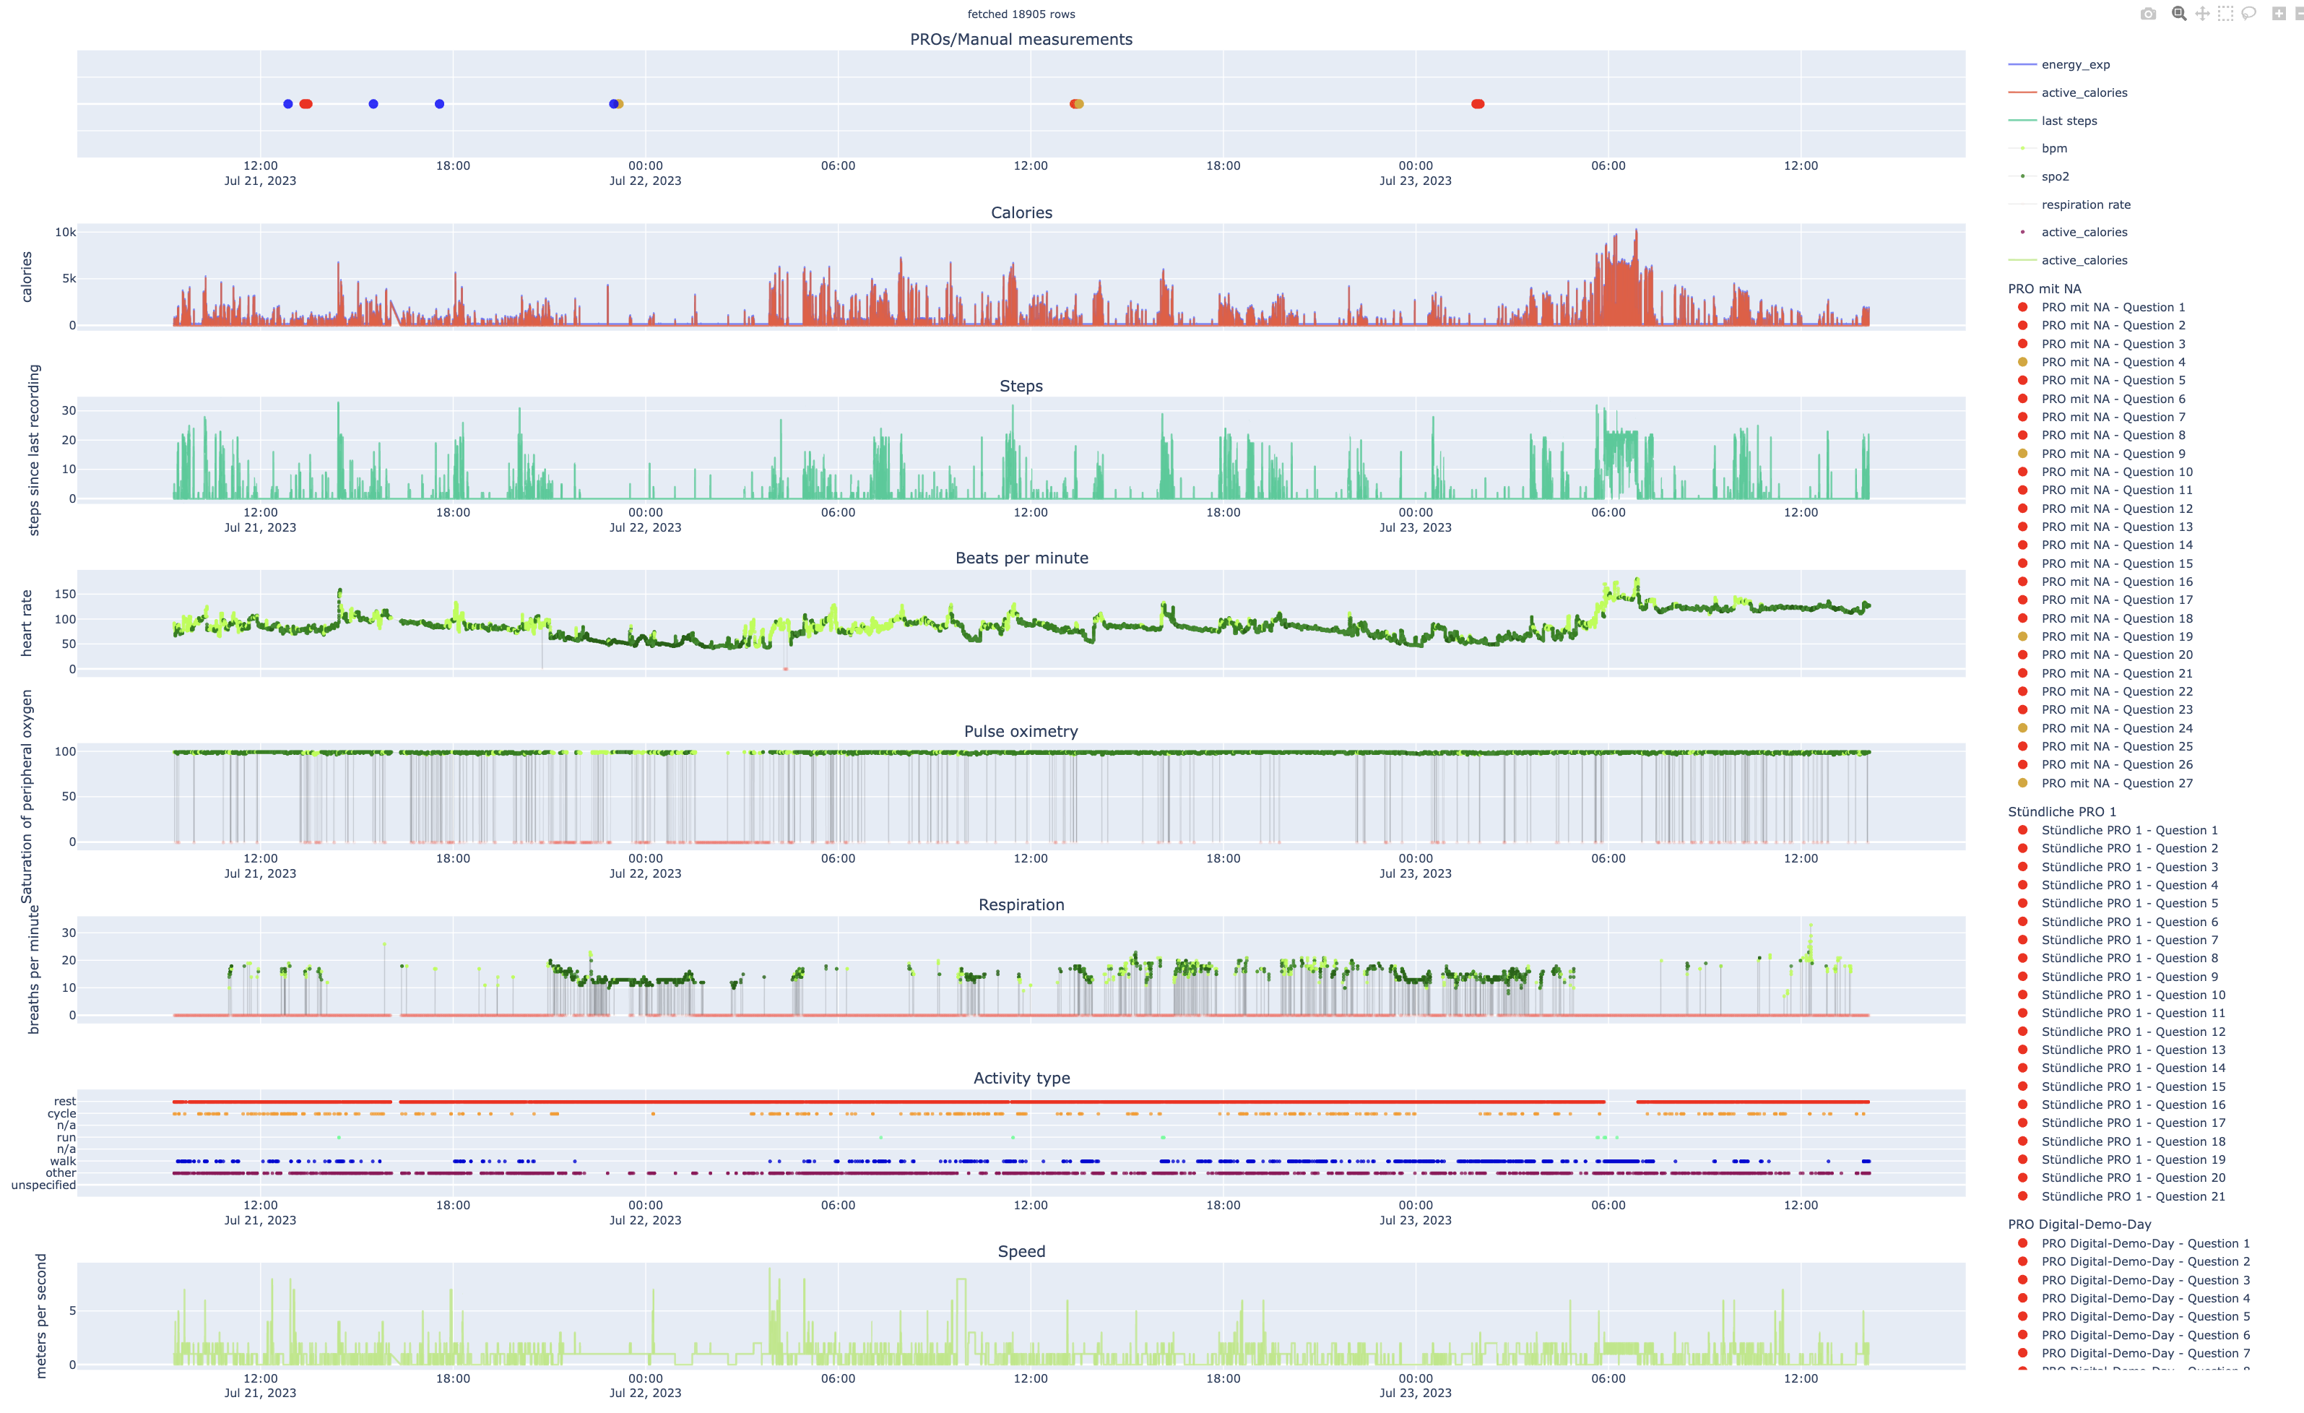
Task: Toggle the PRO mit NA legend group title
Action: [2044, 289]
